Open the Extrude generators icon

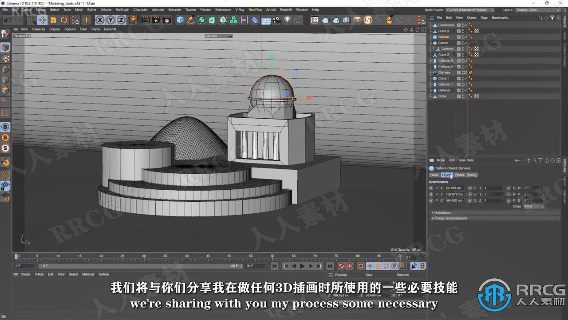(x=212, y=20)
